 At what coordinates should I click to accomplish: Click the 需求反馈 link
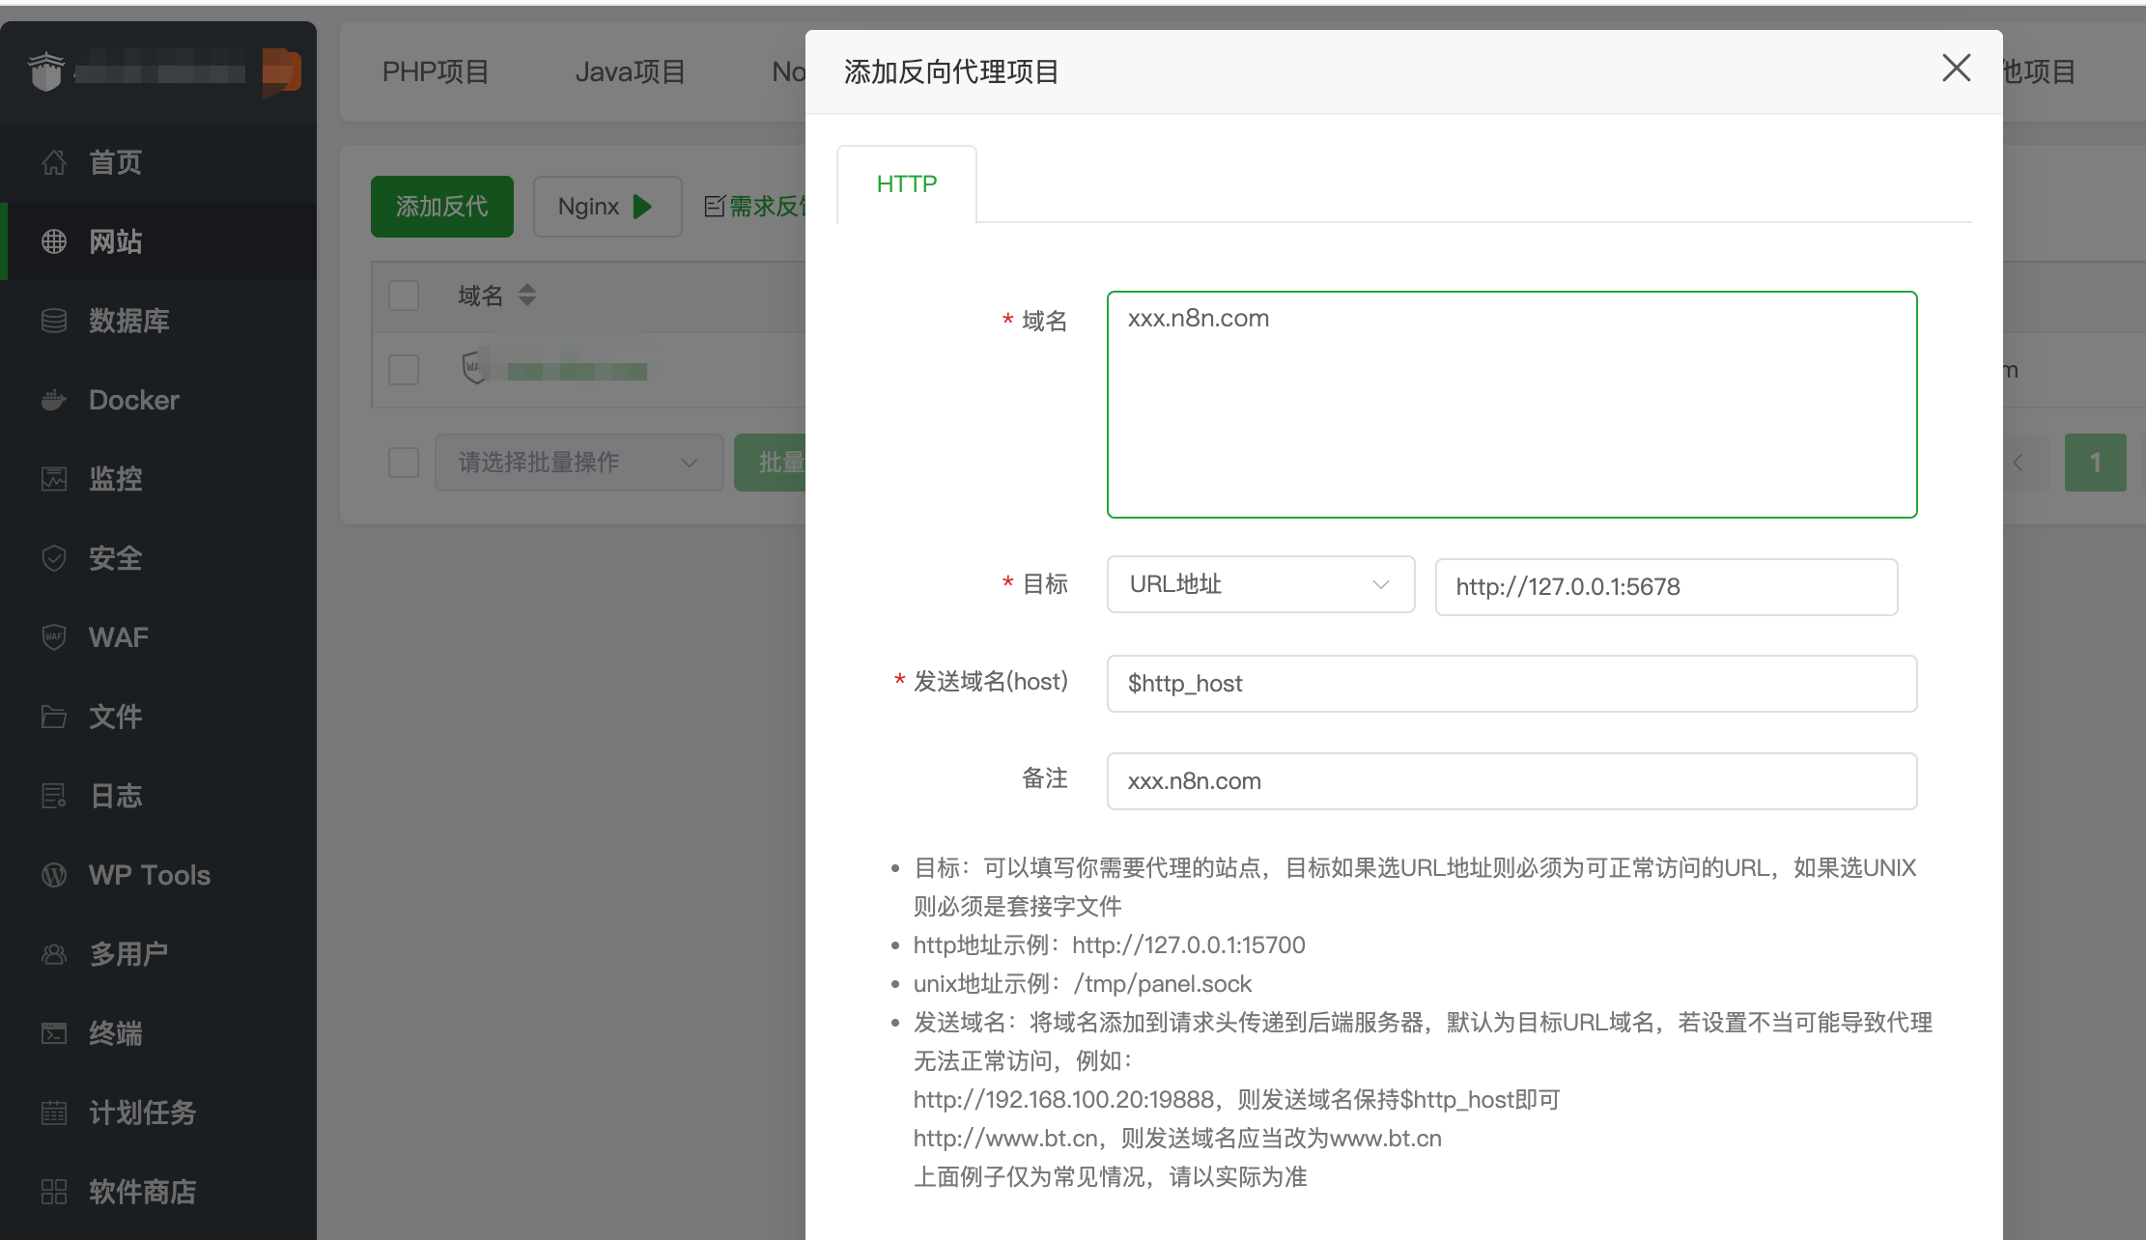click(767, 206)
